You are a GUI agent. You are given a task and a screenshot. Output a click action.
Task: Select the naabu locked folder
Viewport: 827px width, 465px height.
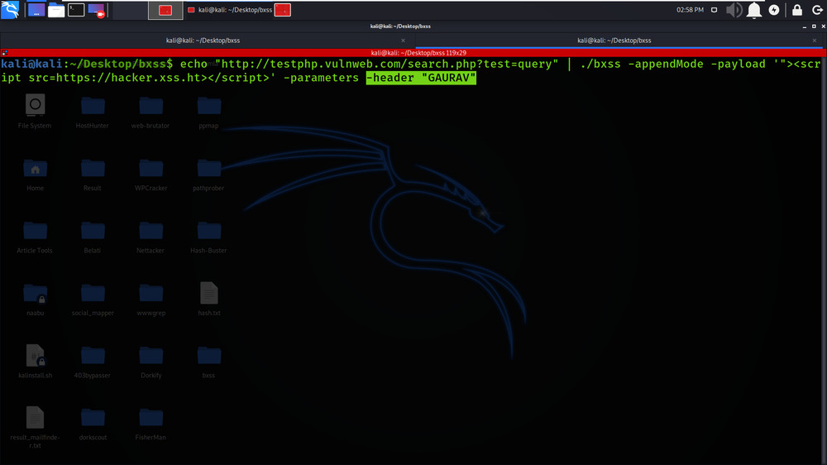tap(36, 299)
